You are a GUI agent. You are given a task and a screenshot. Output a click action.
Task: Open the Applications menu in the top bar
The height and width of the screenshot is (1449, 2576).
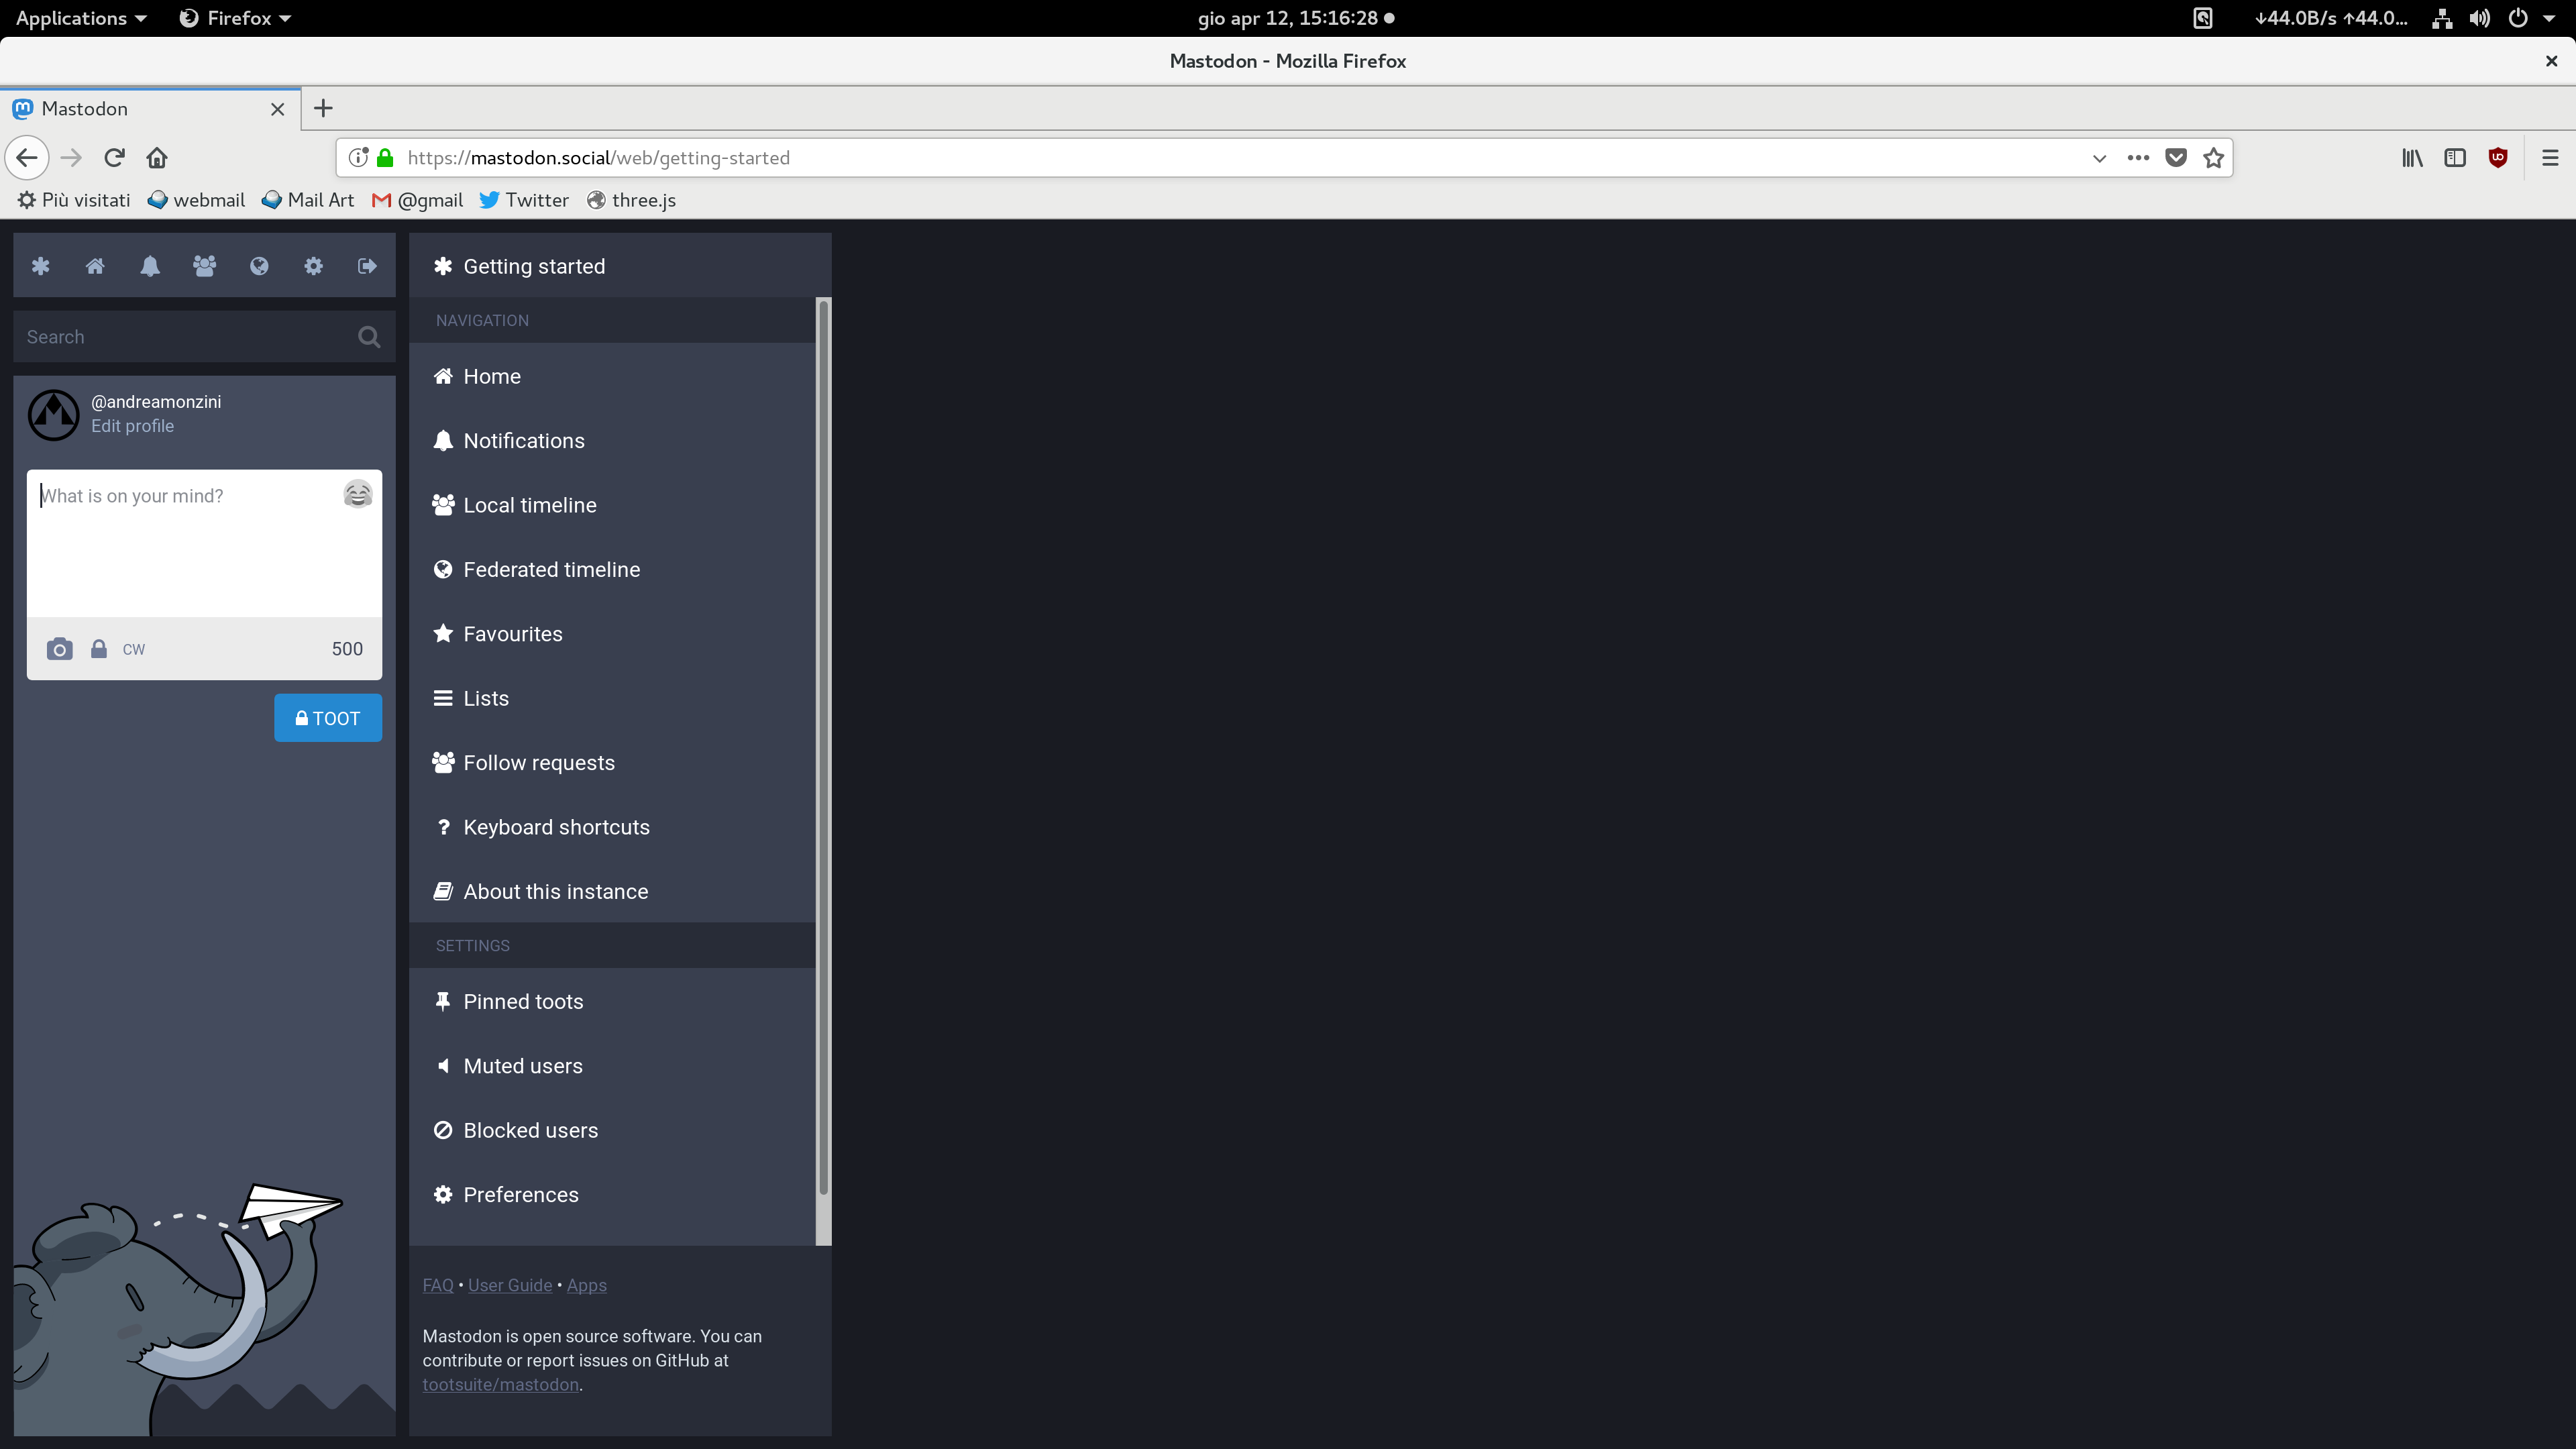(x=81, y=18)
